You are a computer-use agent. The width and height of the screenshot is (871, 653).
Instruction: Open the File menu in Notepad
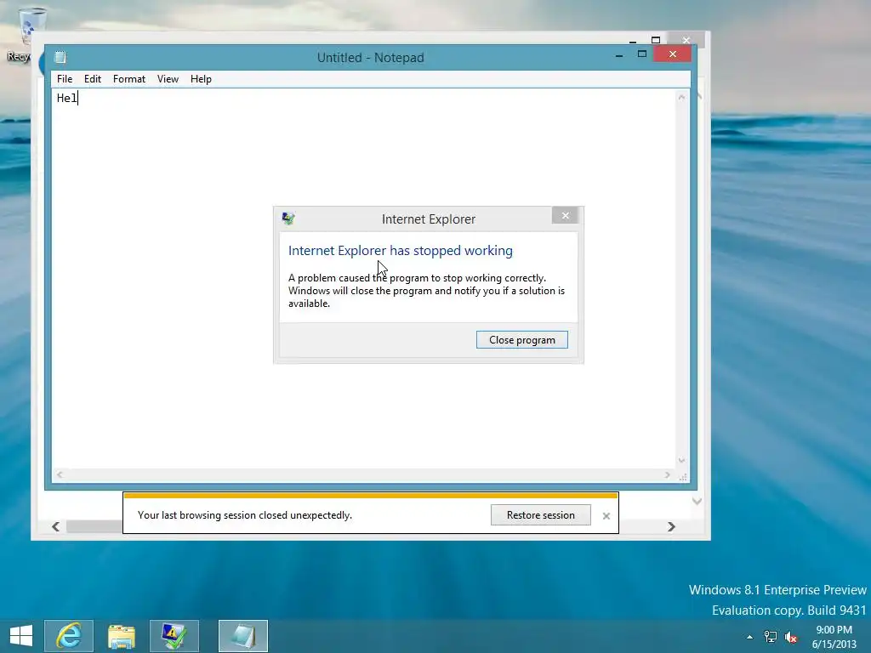(65, 79)
